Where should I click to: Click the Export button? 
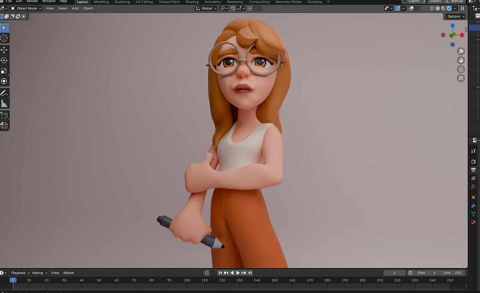[x=414, y=1]
